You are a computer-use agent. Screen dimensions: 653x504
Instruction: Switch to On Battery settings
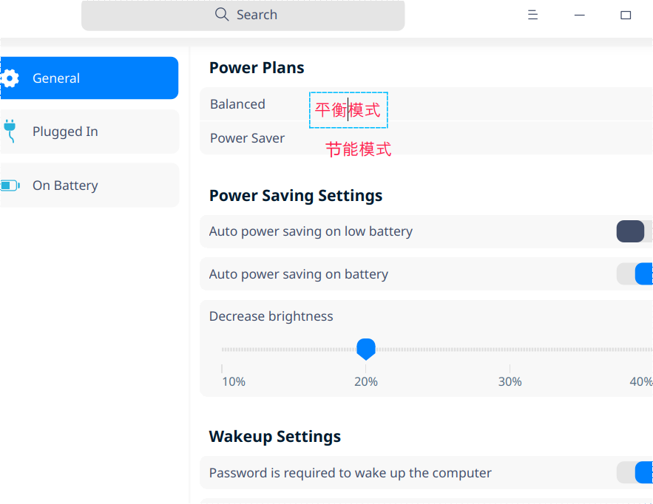point(89,185)
